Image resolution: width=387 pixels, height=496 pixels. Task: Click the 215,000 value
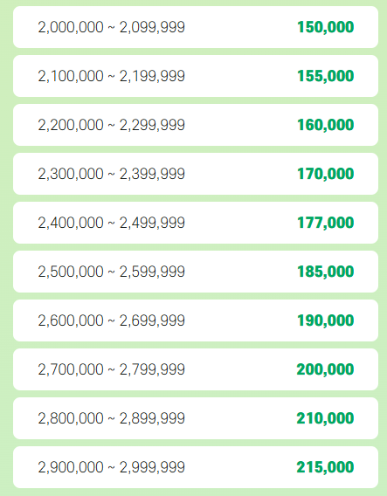pyautogui.click(x=325, y=467)
